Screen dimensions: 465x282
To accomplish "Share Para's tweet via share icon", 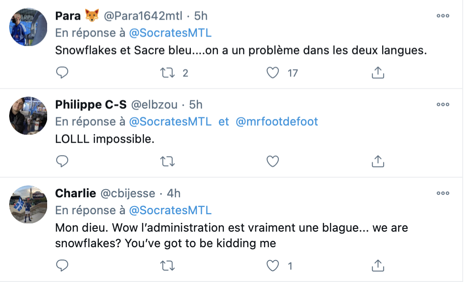I will (x=378, y=72).
